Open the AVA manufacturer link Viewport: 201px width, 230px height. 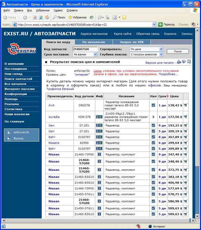pyautogui.click(x=52, y=105)
